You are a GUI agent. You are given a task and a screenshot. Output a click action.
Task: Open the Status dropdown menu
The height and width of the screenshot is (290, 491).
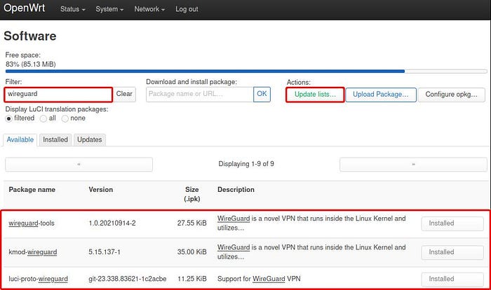73,9
